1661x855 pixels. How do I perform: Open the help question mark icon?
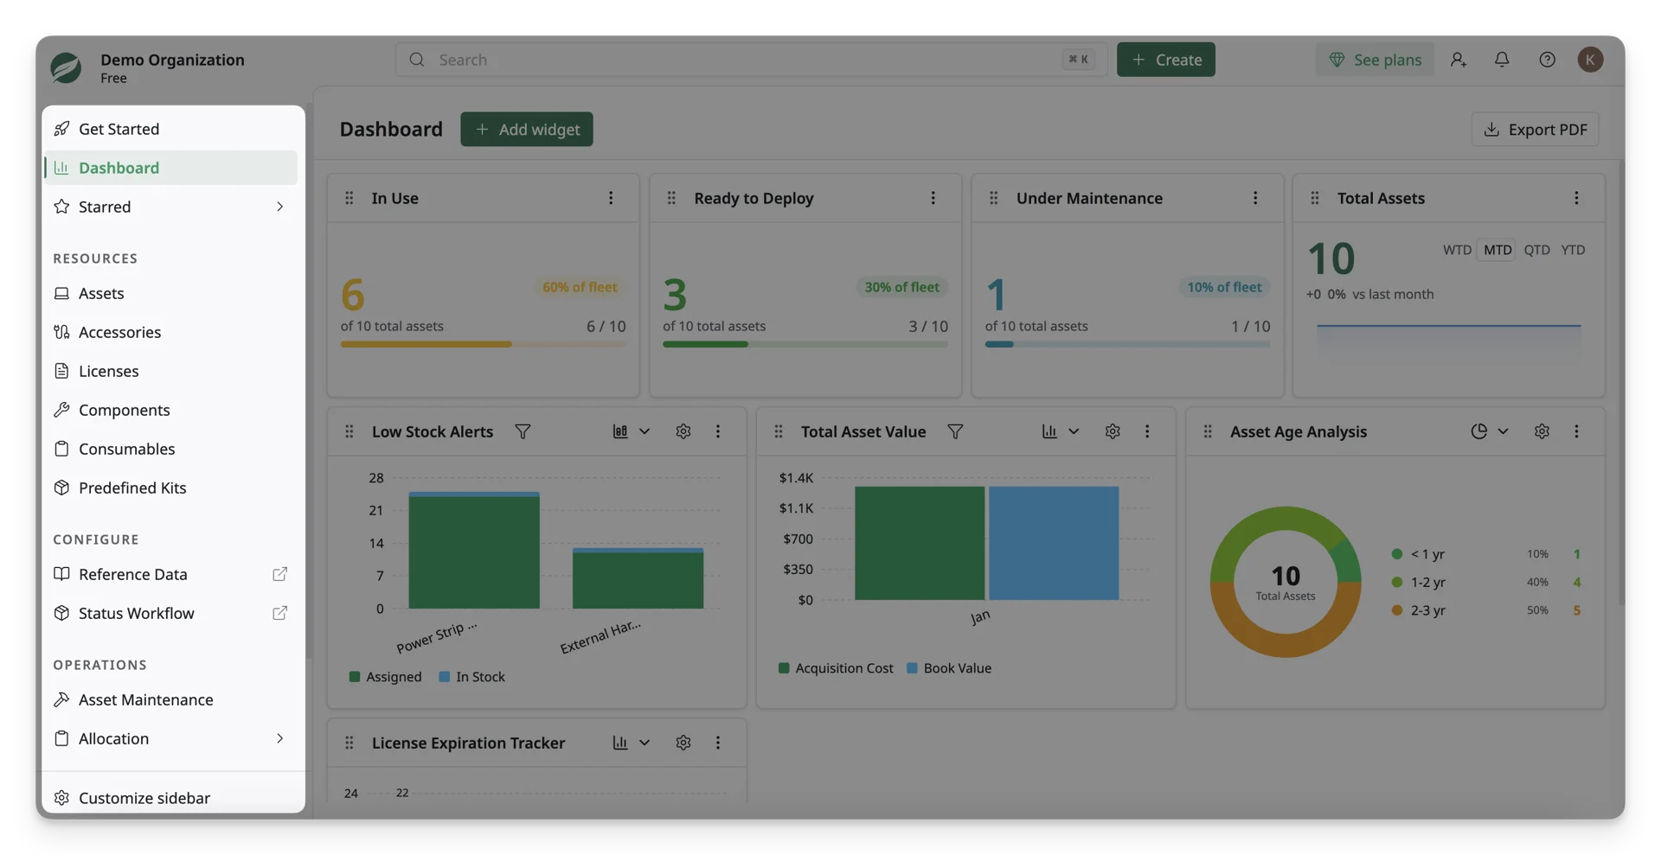[1547, 60]
